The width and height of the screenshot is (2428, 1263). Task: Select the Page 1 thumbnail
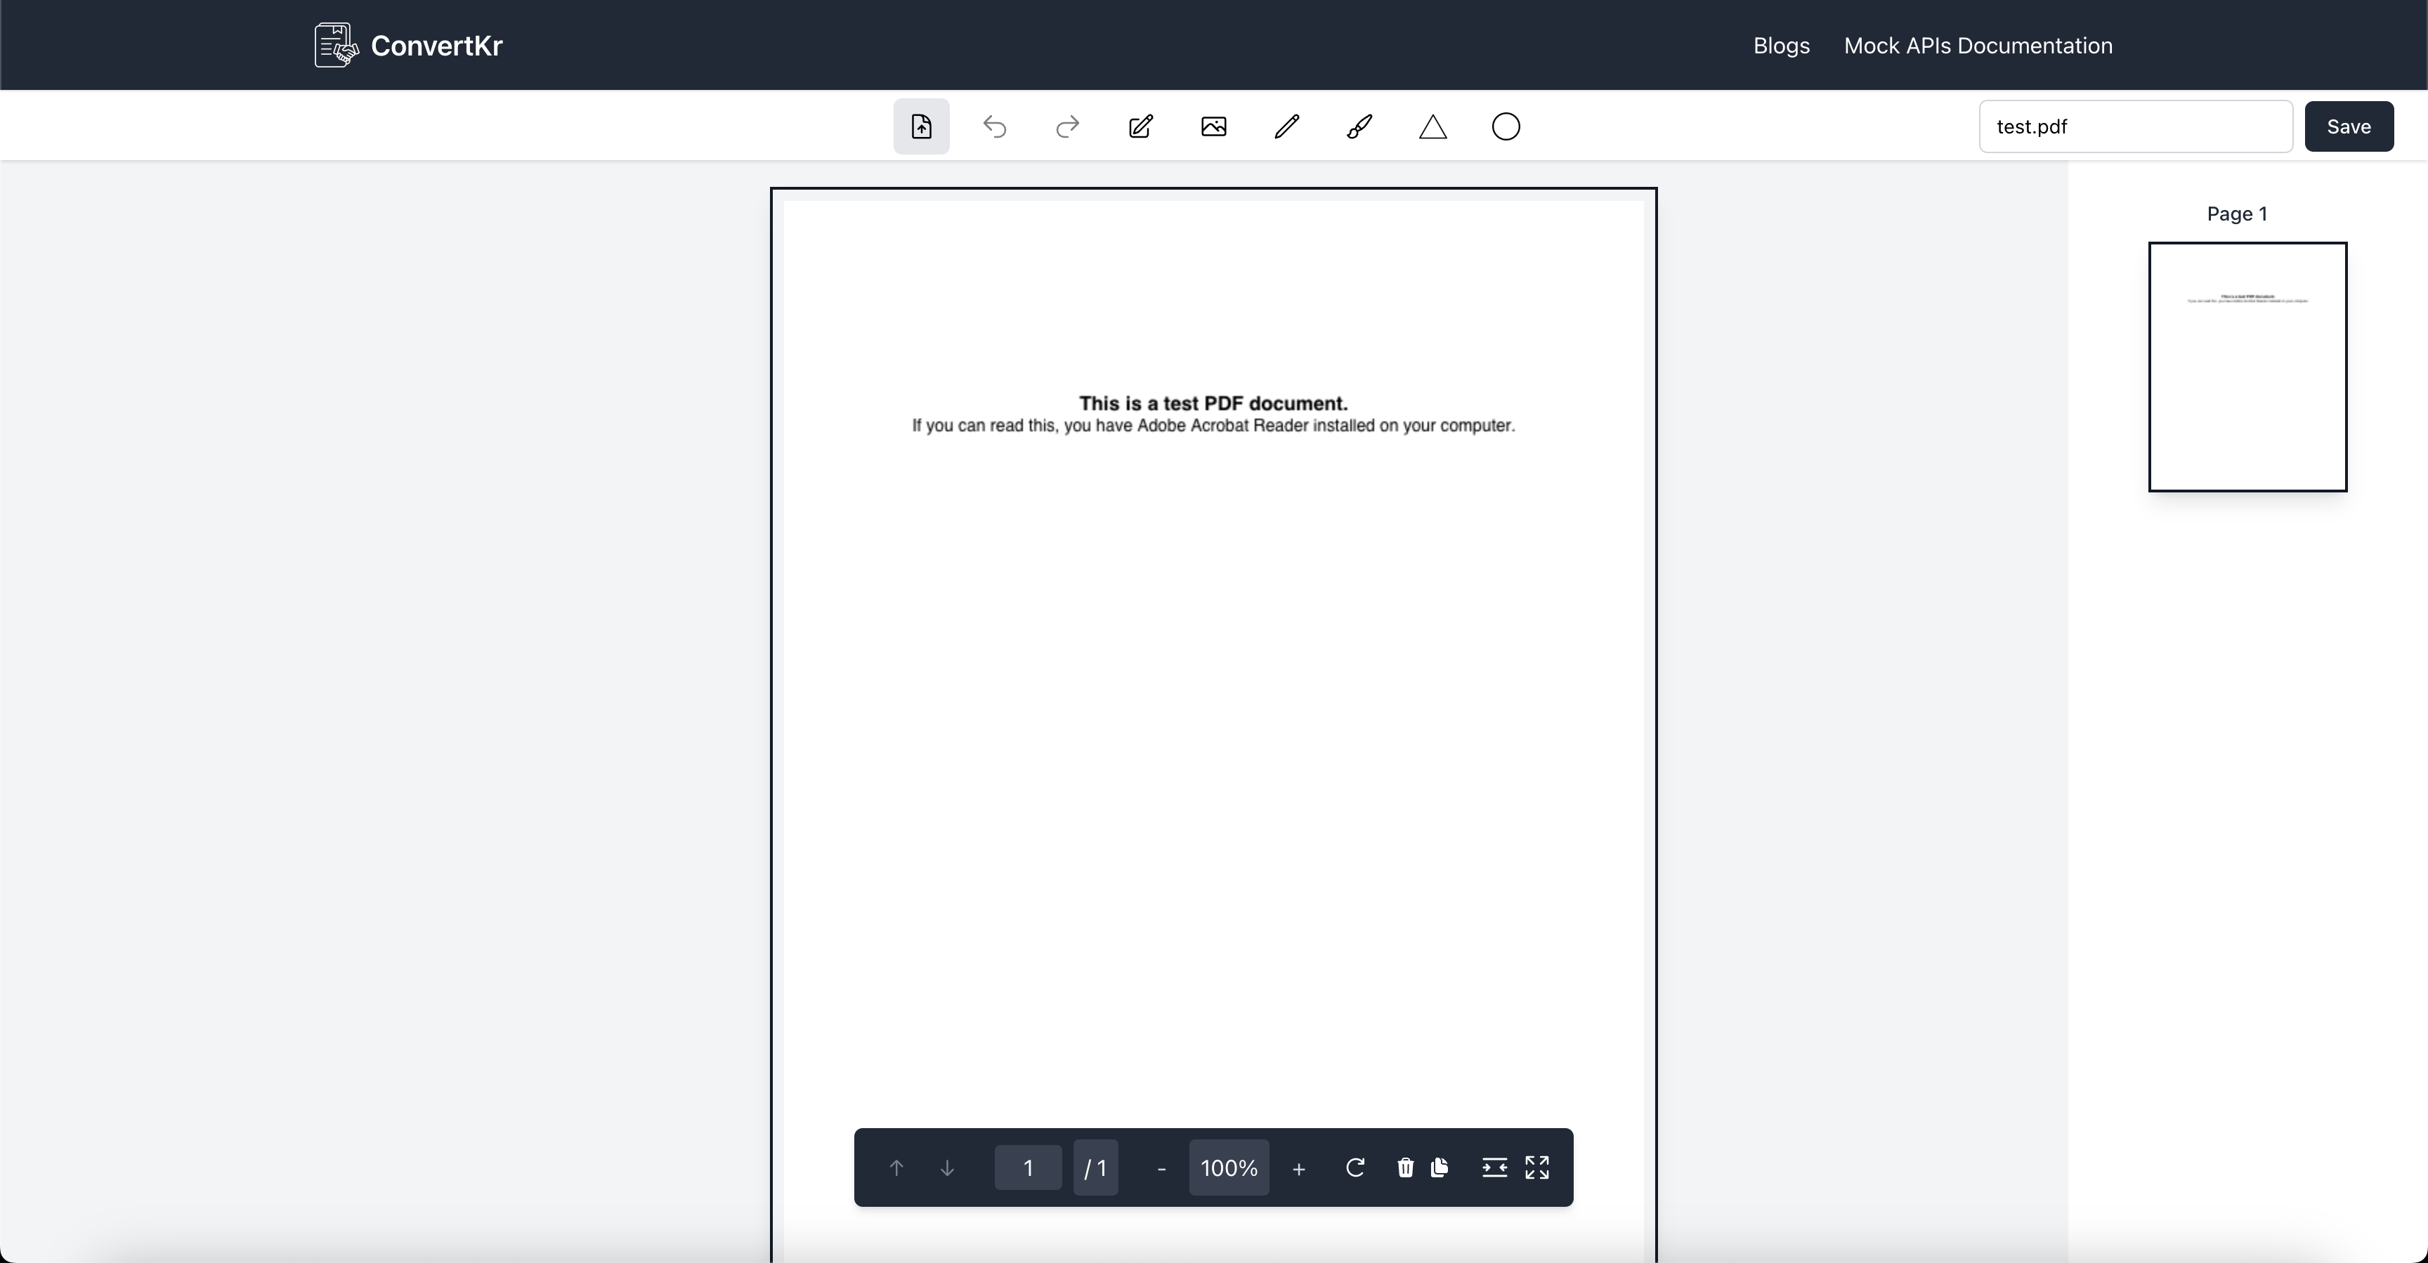(x=2248, y=367)
